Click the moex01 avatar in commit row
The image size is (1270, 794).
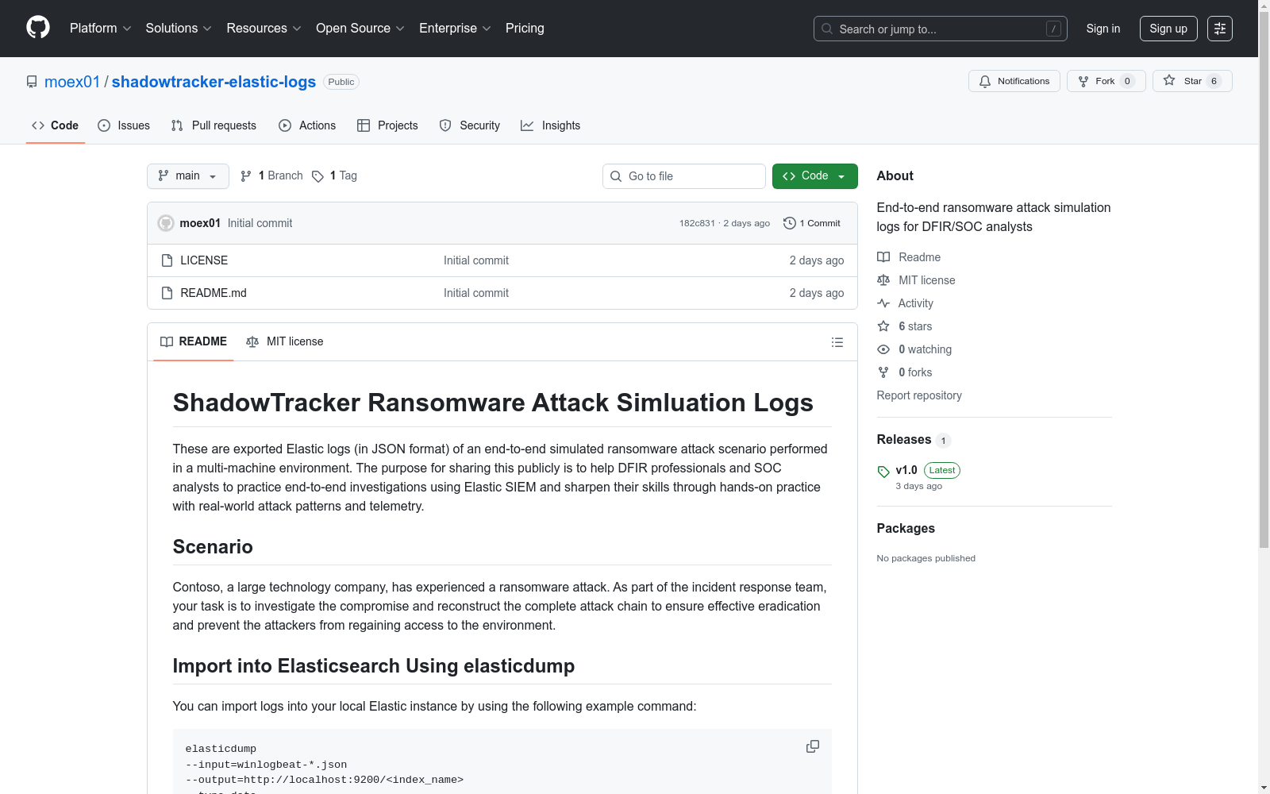[166, 223]
